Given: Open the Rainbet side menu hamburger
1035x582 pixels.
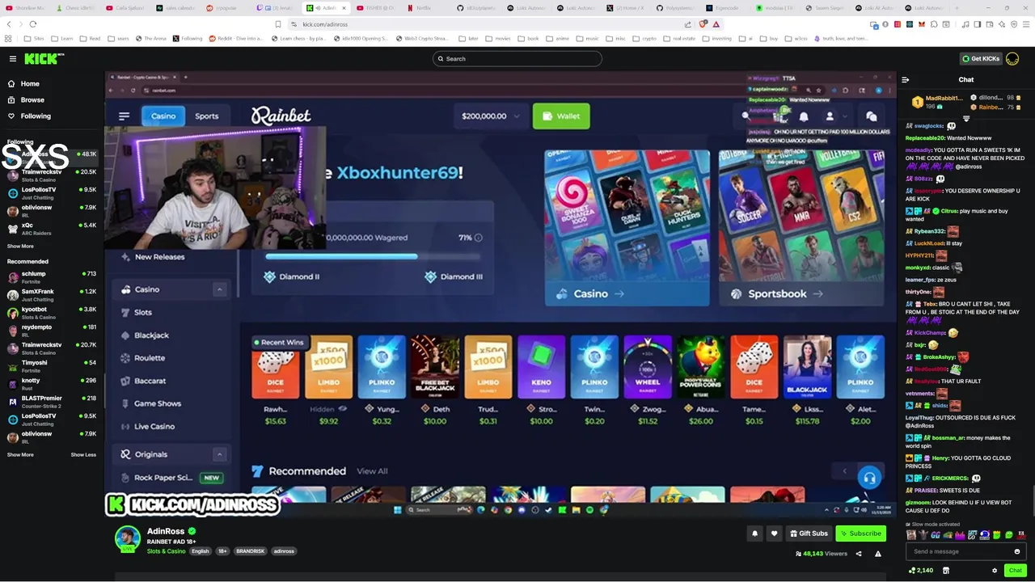Looking at the screenshot, I should [x=124, y=116].
